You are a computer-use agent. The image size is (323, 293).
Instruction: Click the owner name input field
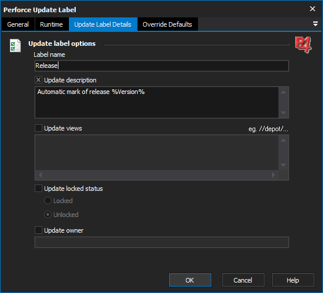coord(161,242)
